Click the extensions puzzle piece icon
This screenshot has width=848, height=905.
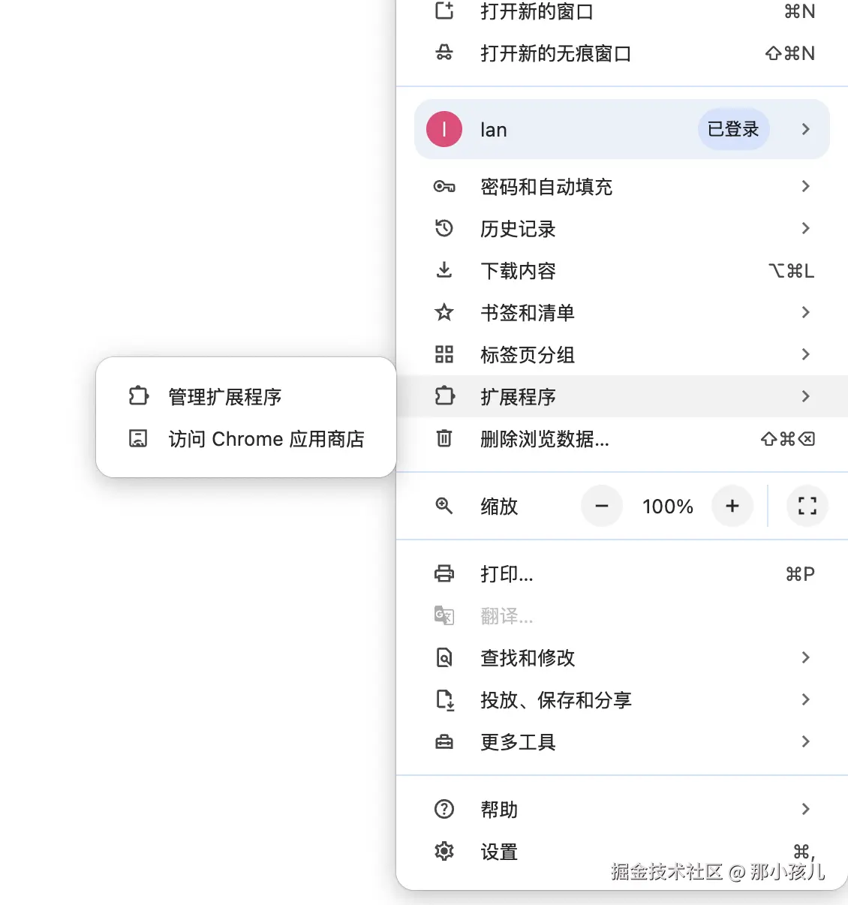tap(444, 396)
